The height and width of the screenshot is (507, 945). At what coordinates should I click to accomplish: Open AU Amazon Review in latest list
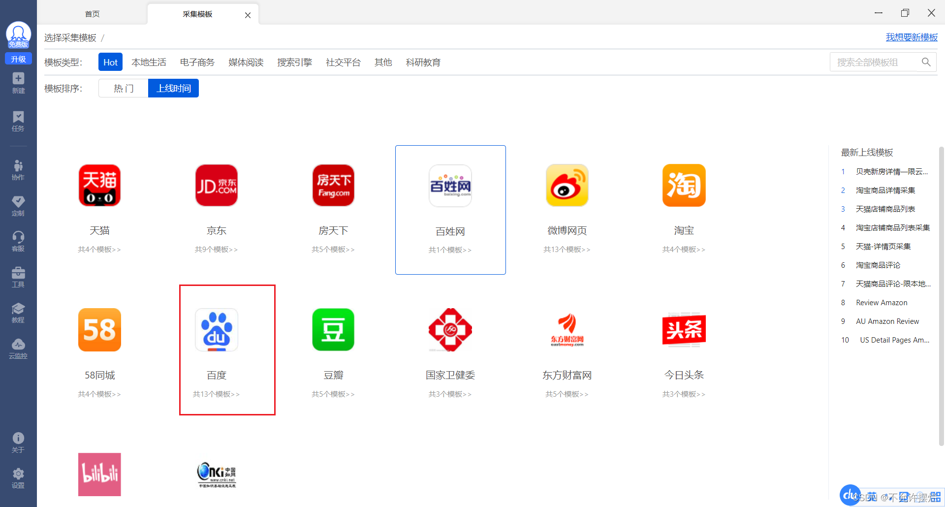coord(887,321)
